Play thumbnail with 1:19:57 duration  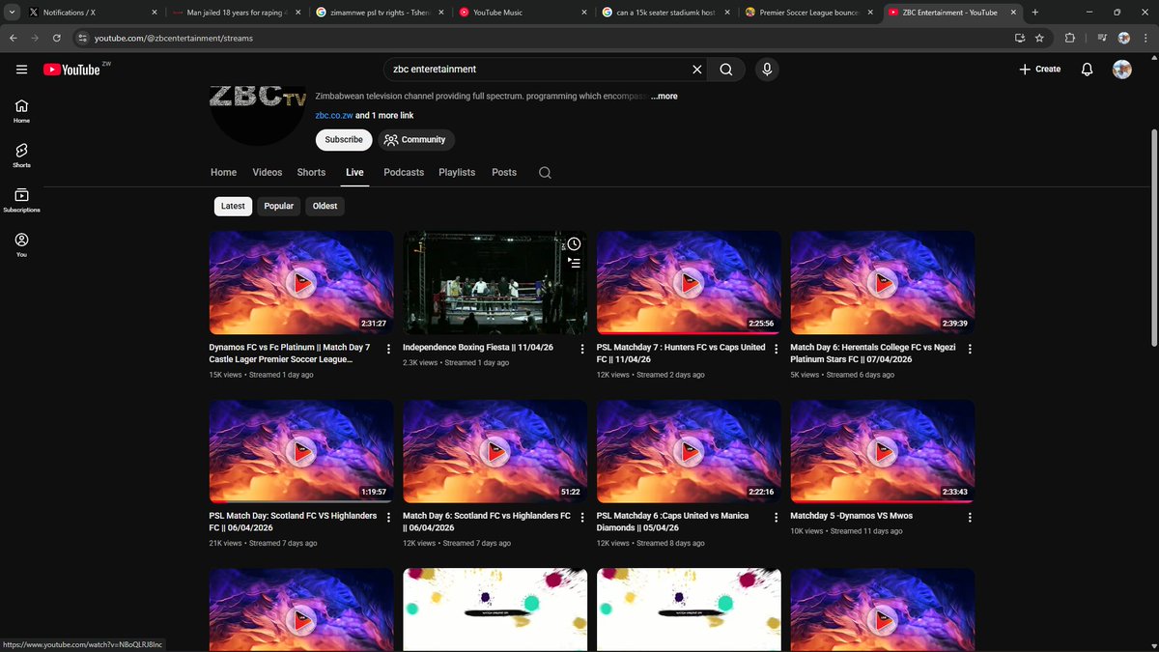(x=301, y=451)
